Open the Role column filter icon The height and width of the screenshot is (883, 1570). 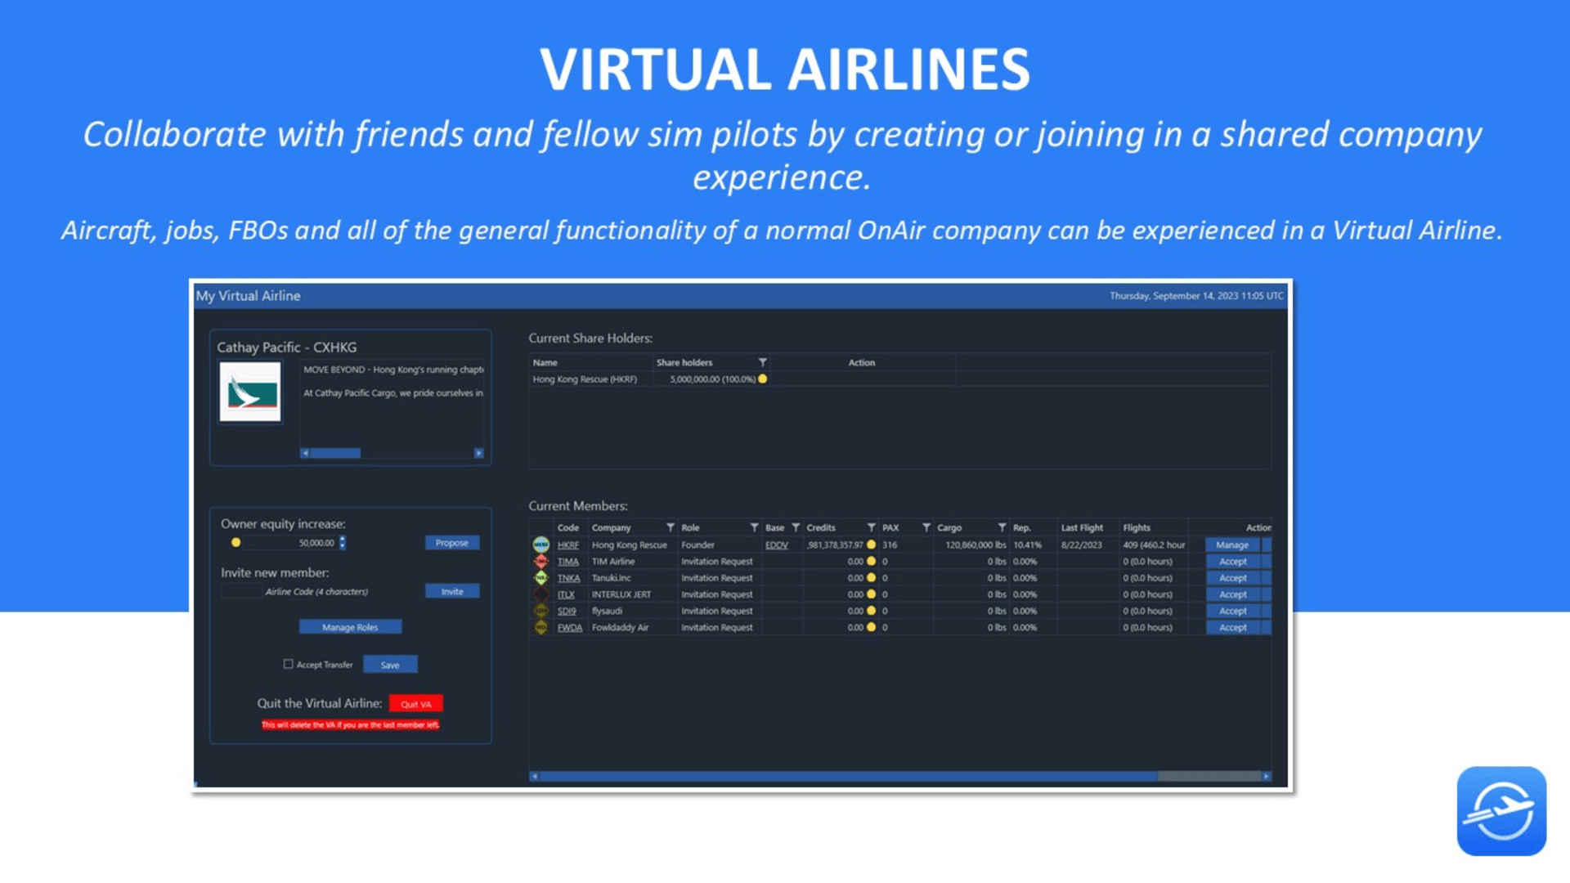pos(754,528)
